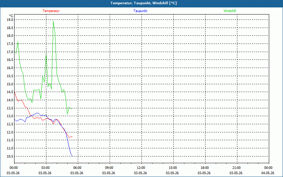Click the 21:00 x-axis time label

(237, 168)
